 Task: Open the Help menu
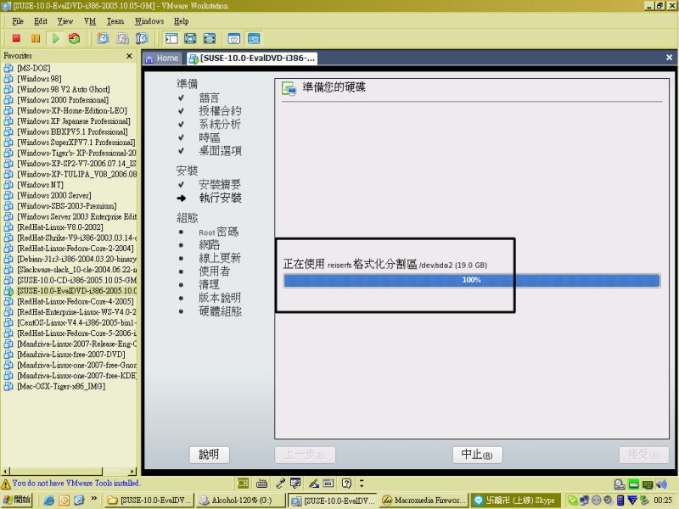181,21
